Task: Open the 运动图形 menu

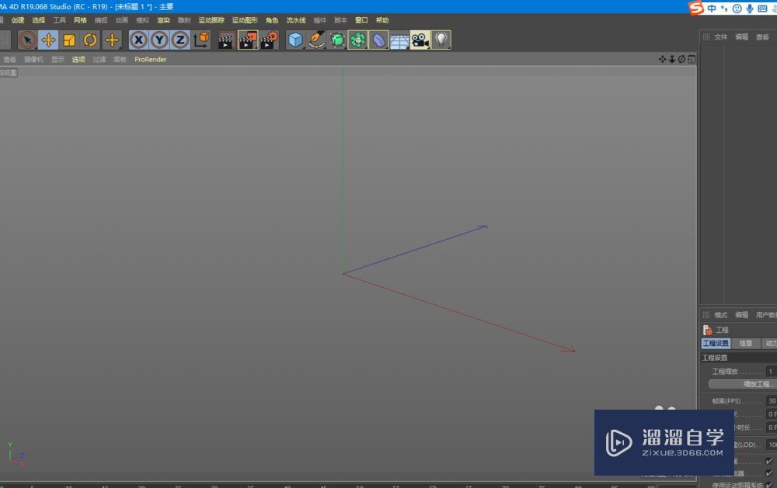Action: click(246, 20)
